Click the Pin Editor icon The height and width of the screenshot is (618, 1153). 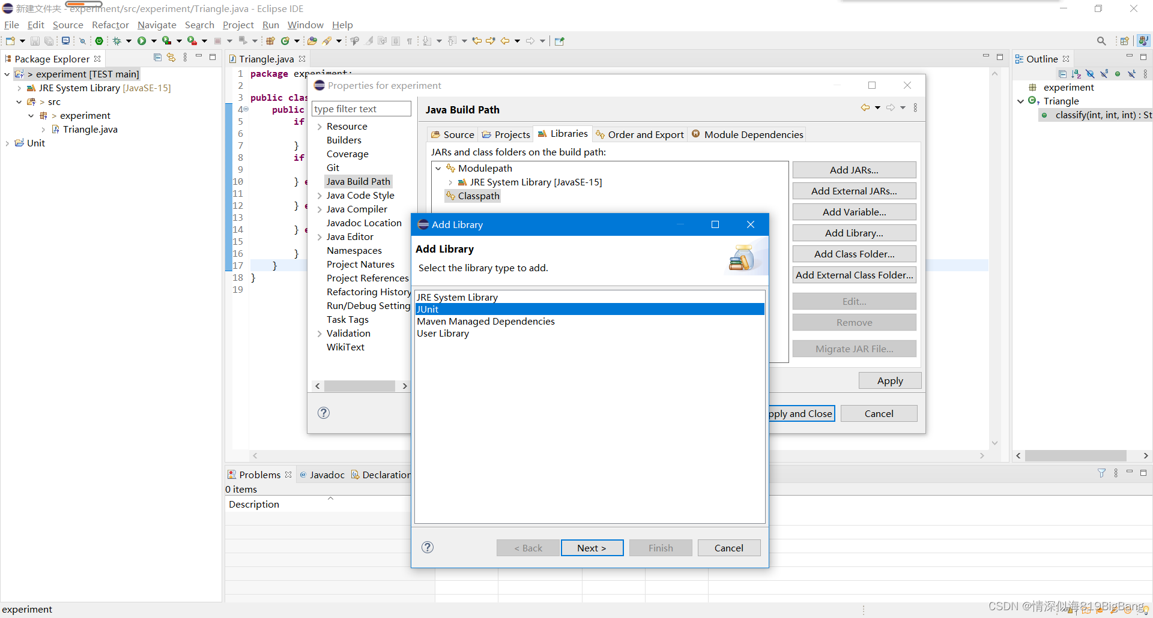(560, 41)
